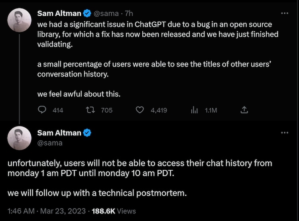
Task: Open the @sama handle under second tweet name
Action: tap(50, 142)
